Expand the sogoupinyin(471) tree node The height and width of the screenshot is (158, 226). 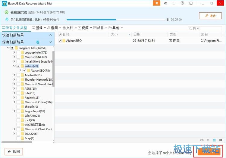point(14,52)
